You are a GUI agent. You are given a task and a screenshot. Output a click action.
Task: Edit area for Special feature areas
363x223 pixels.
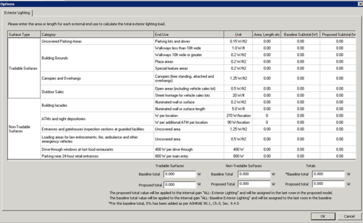coord(266,68)
